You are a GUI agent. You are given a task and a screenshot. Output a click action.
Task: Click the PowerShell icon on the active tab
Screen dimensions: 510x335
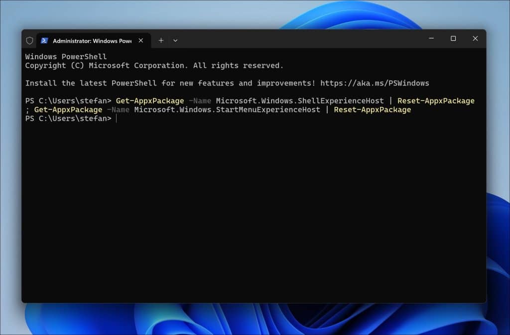(x=45, y=40)
